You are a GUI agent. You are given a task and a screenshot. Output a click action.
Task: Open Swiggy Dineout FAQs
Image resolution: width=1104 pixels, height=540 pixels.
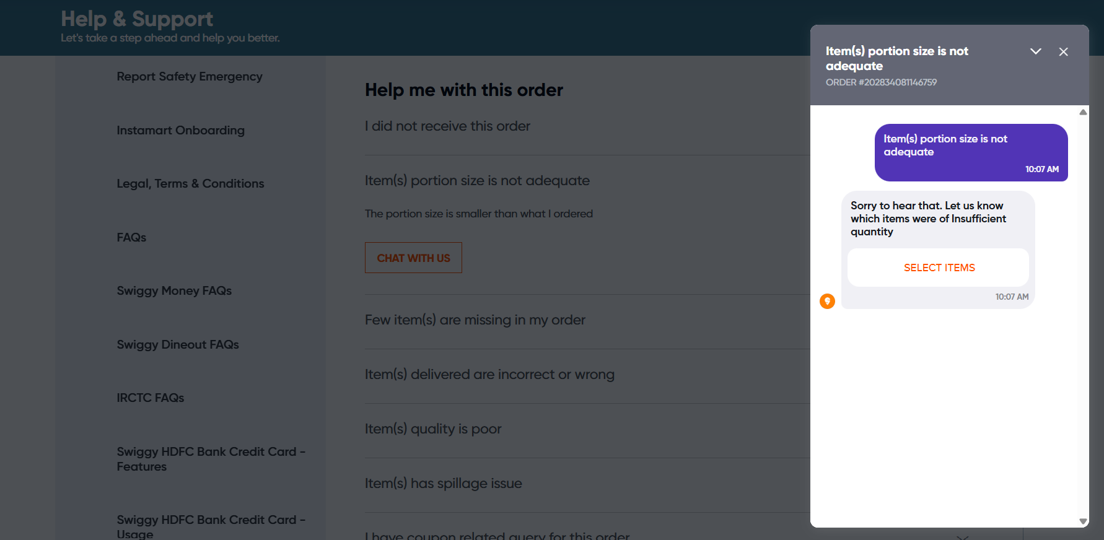[178, 345]
